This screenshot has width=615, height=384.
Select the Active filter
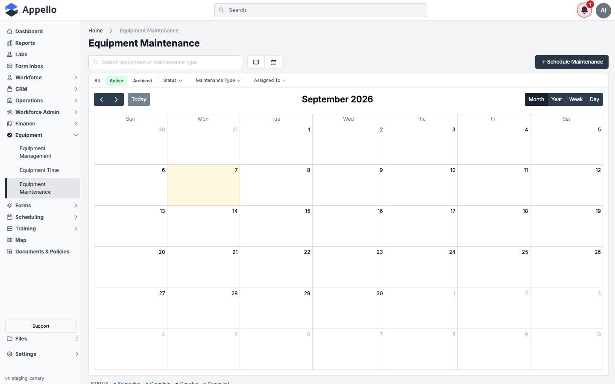pyautogui.click(x=116, y=81)
